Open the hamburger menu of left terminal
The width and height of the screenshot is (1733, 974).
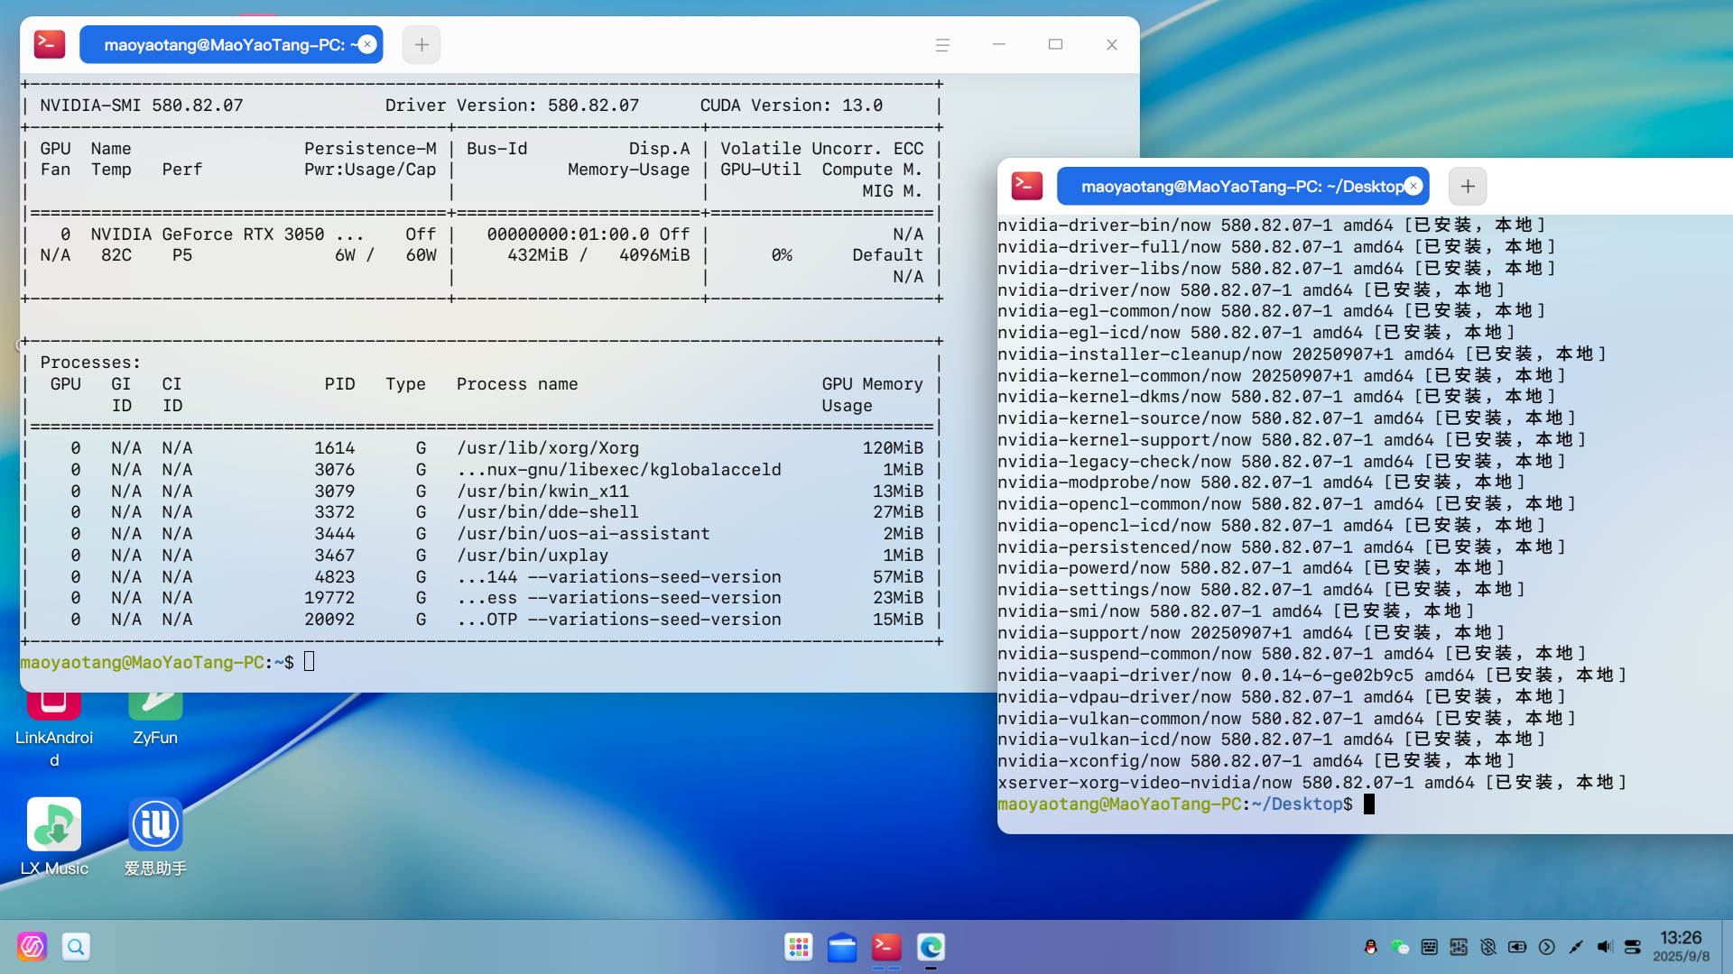click(942, 44)
